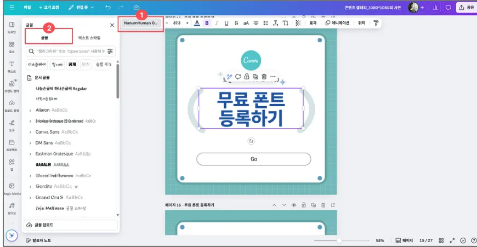Select the 디스플레이 font category chip
This screenshot has height=247, width=477.
point(37,65)
